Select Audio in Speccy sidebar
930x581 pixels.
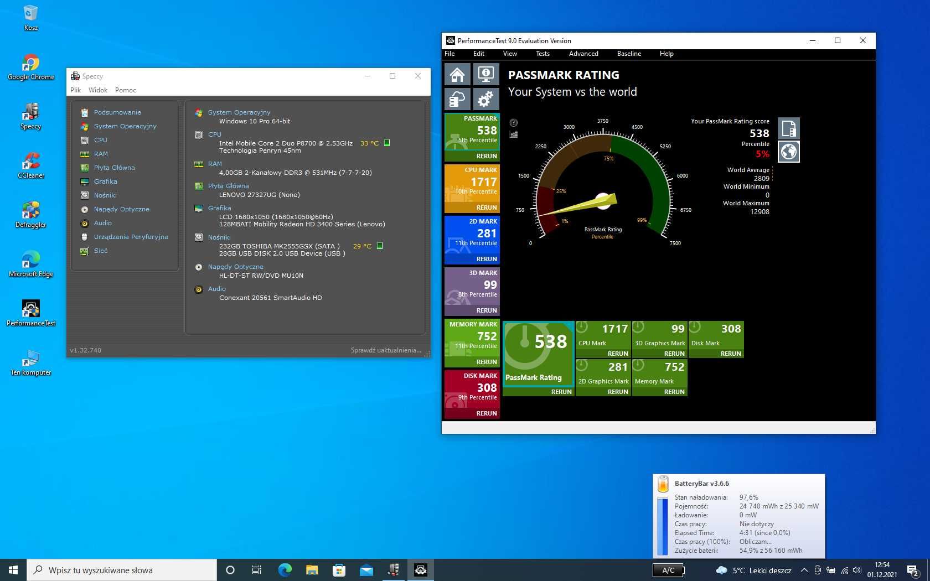[x=102, y=223]
